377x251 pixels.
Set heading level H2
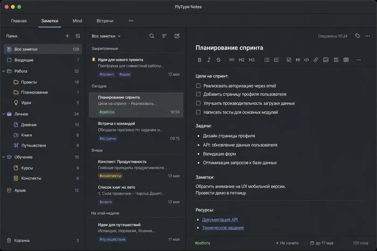[x=242, y=60]
